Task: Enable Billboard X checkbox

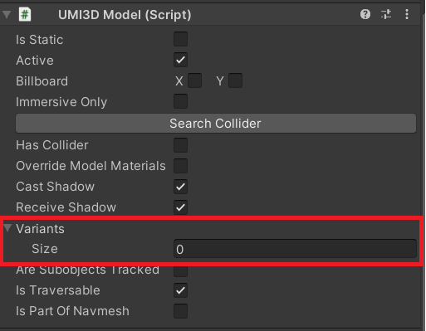Action: coord(194,80)
